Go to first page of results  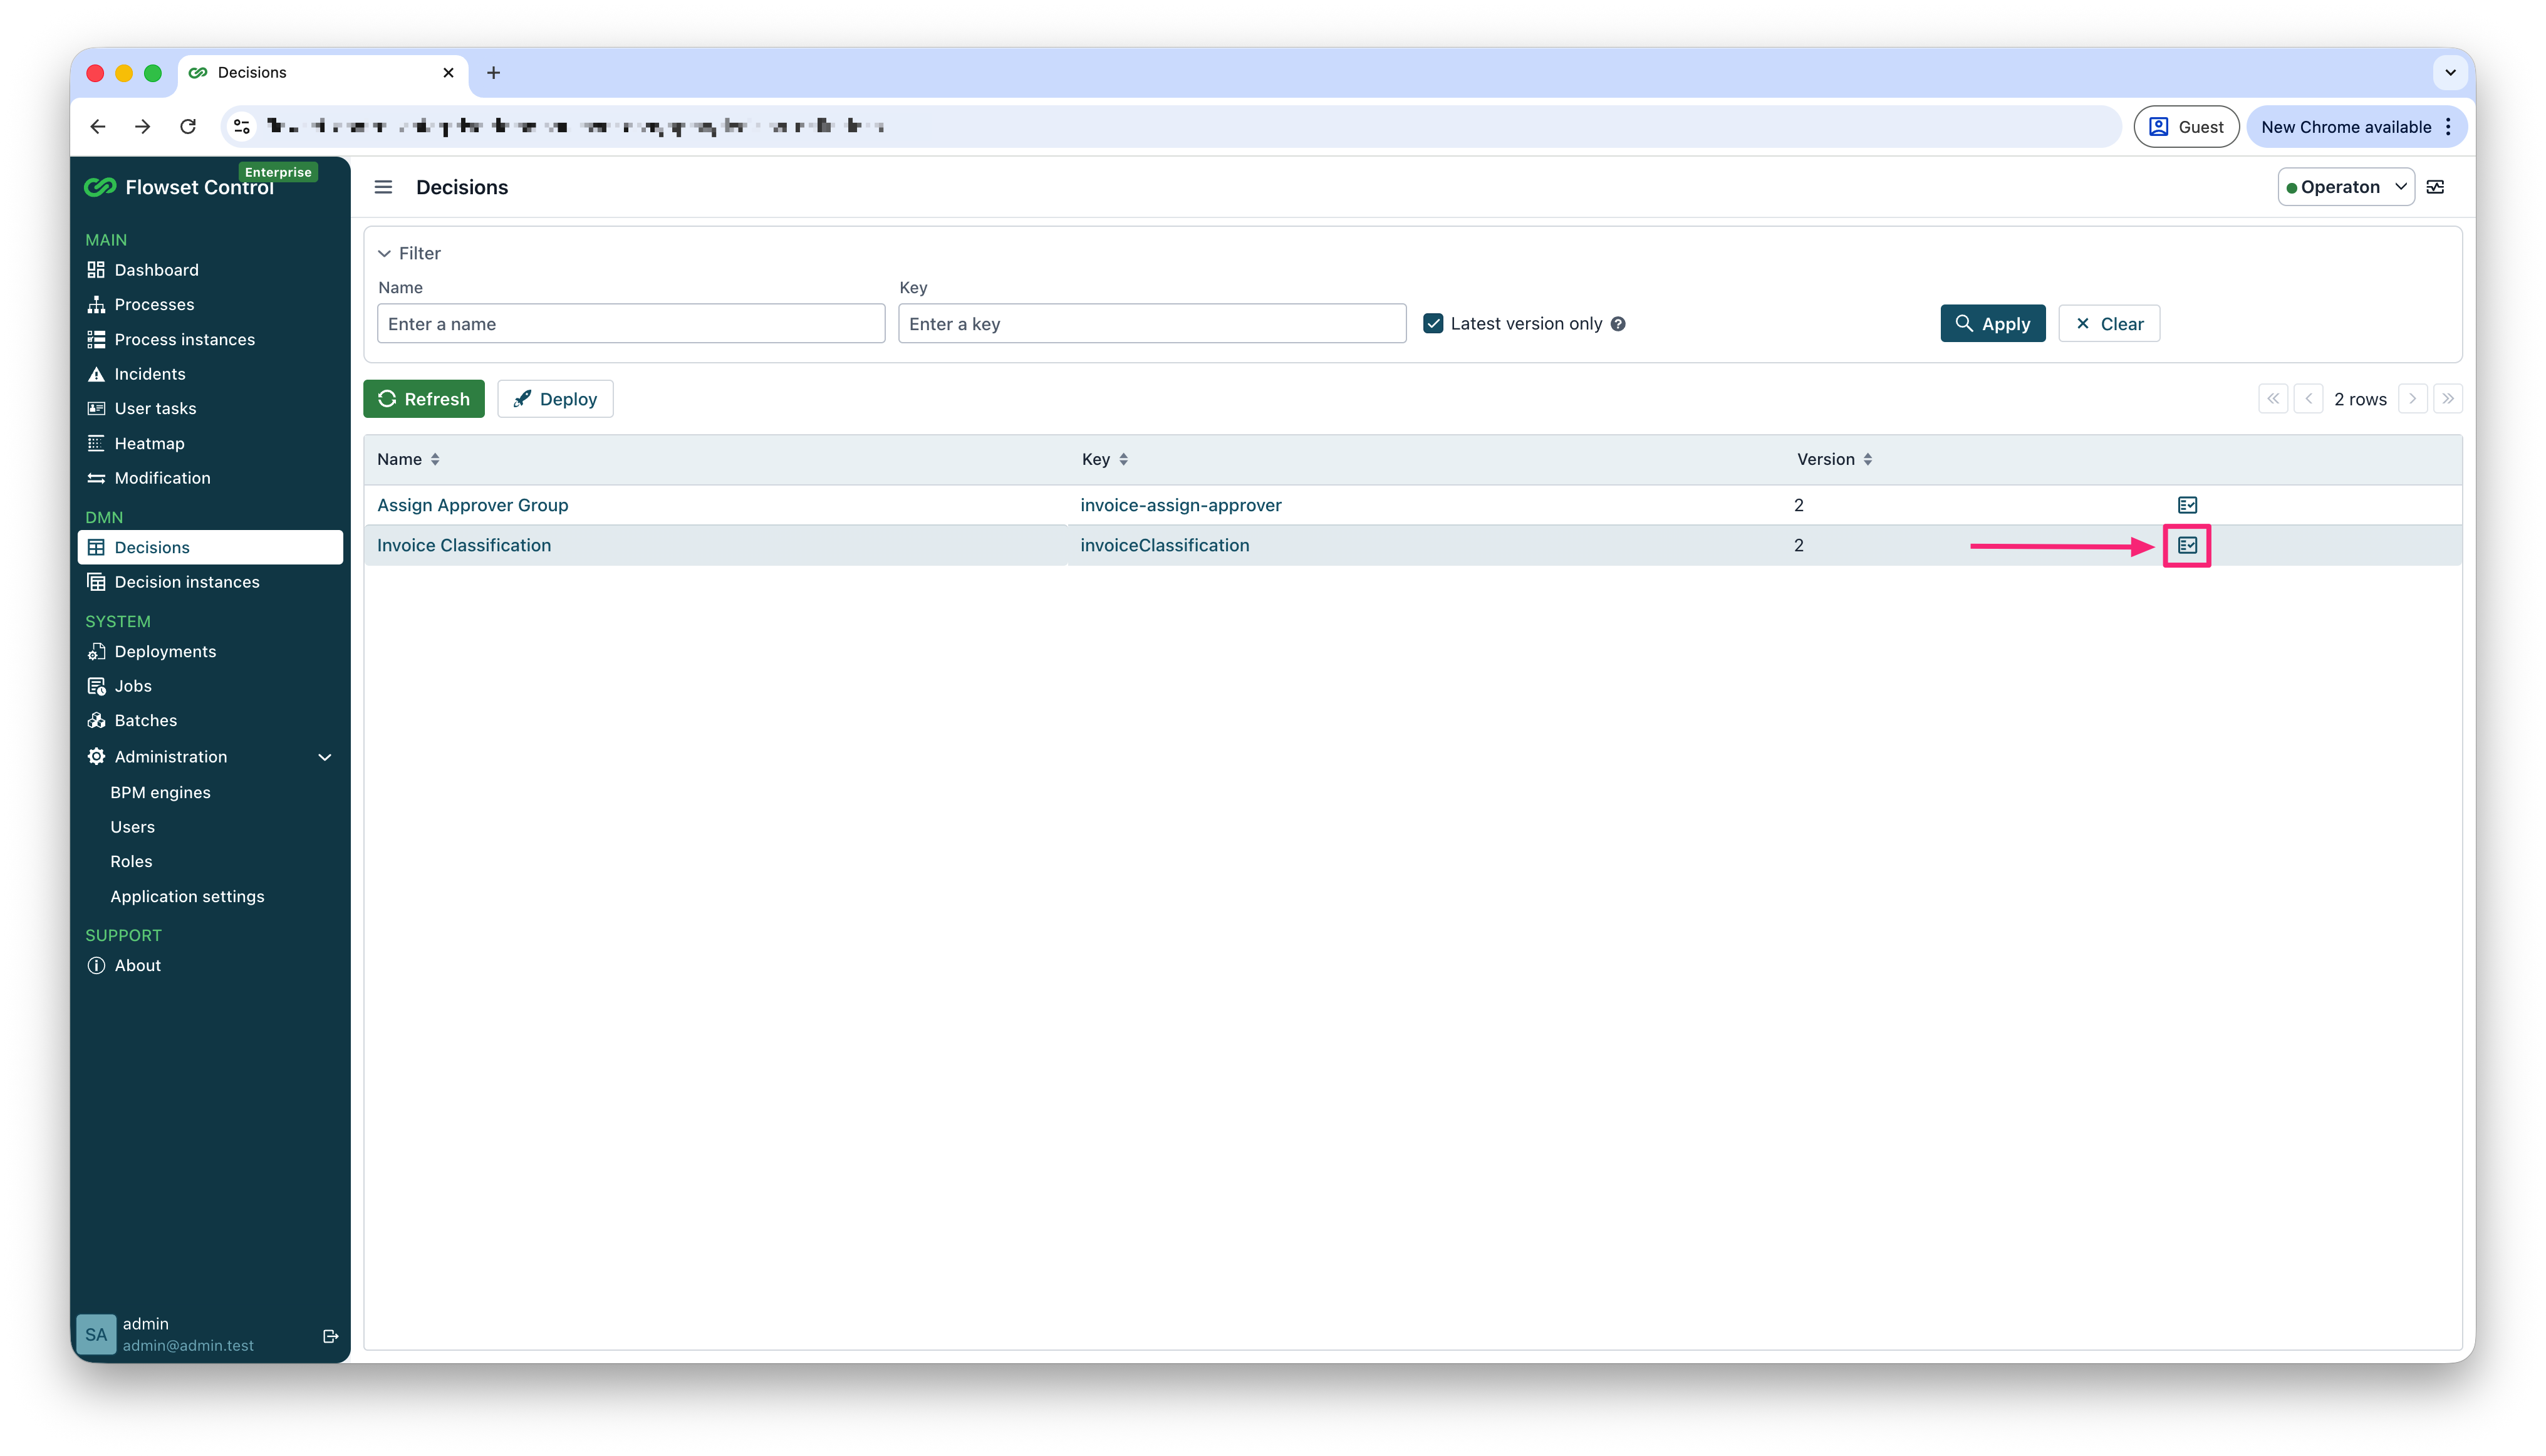tap(2273, 399)
